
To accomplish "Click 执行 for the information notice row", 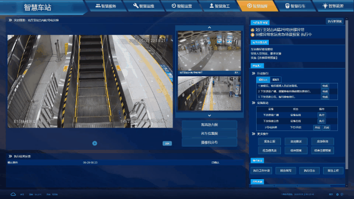I will (322, 121).
